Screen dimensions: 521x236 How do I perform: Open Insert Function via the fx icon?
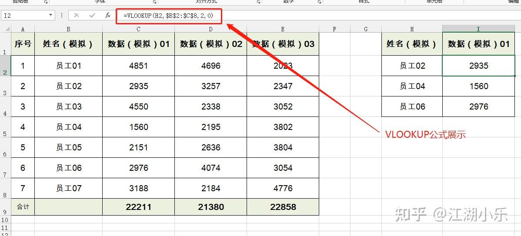tap(108, 15)
